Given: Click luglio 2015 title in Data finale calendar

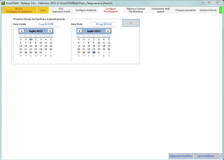Looking at the screenshot, I should pos(94,31).
